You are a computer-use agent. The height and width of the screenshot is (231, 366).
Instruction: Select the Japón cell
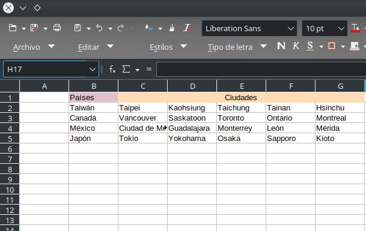(94, 139)
